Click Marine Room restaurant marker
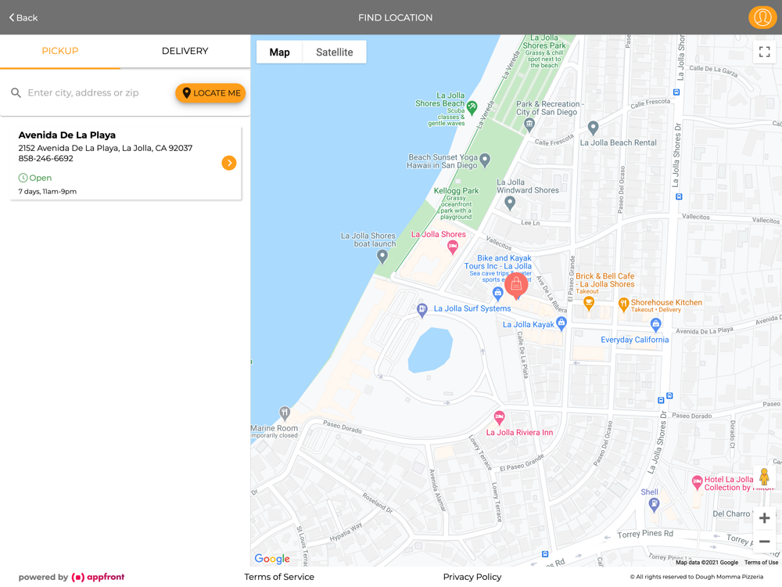 tap(285, 412)
